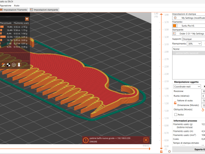Image resolution: width=205 pixels, height=154 pixels.
Task: Click the pencil travel-lines icon in the legend
Action: click(x=3, y=65)
